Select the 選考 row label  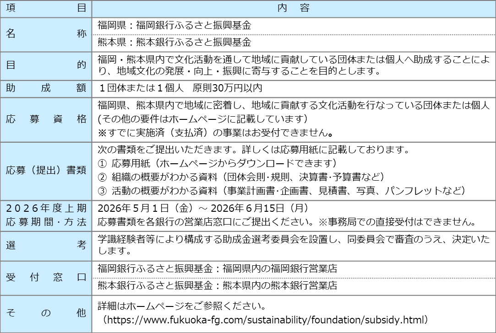[46, 245]
